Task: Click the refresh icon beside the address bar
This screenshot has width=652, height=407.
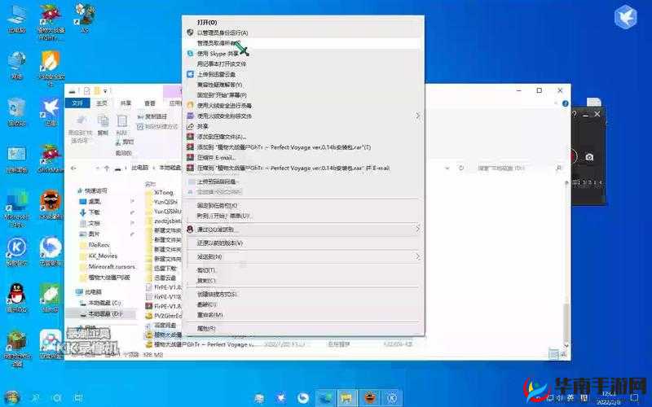Action: (460, 168)
